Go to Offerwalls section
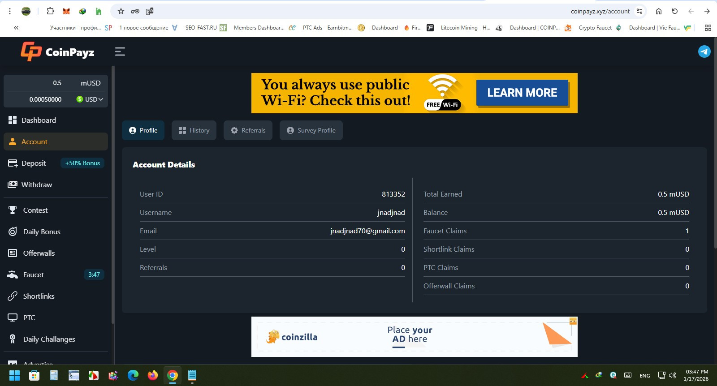 tap(56, 253)
